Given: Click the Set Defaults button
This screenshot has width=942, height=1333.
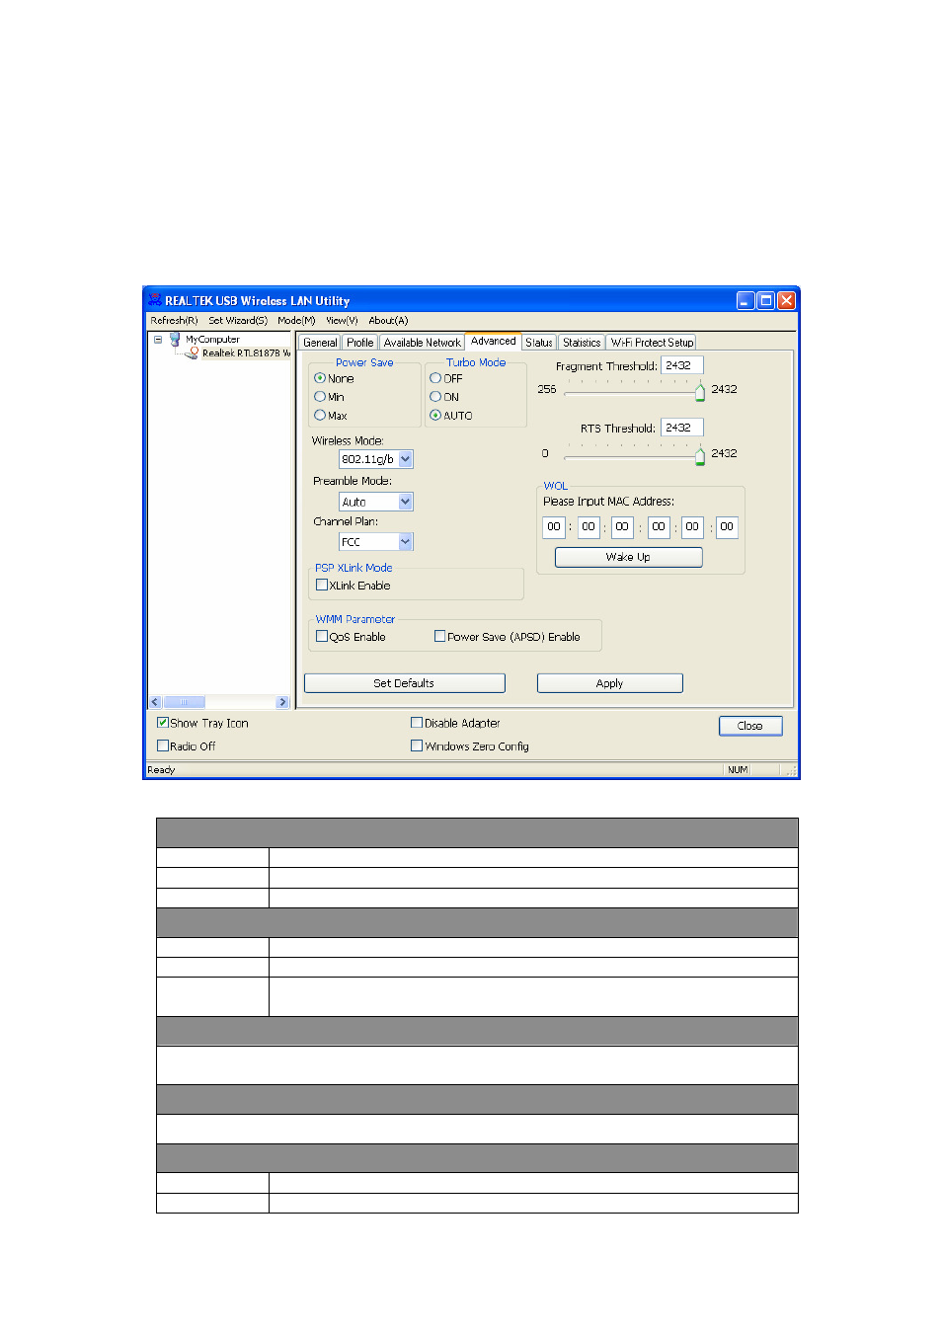Looking at the screenshot, I should pos(405,683).
